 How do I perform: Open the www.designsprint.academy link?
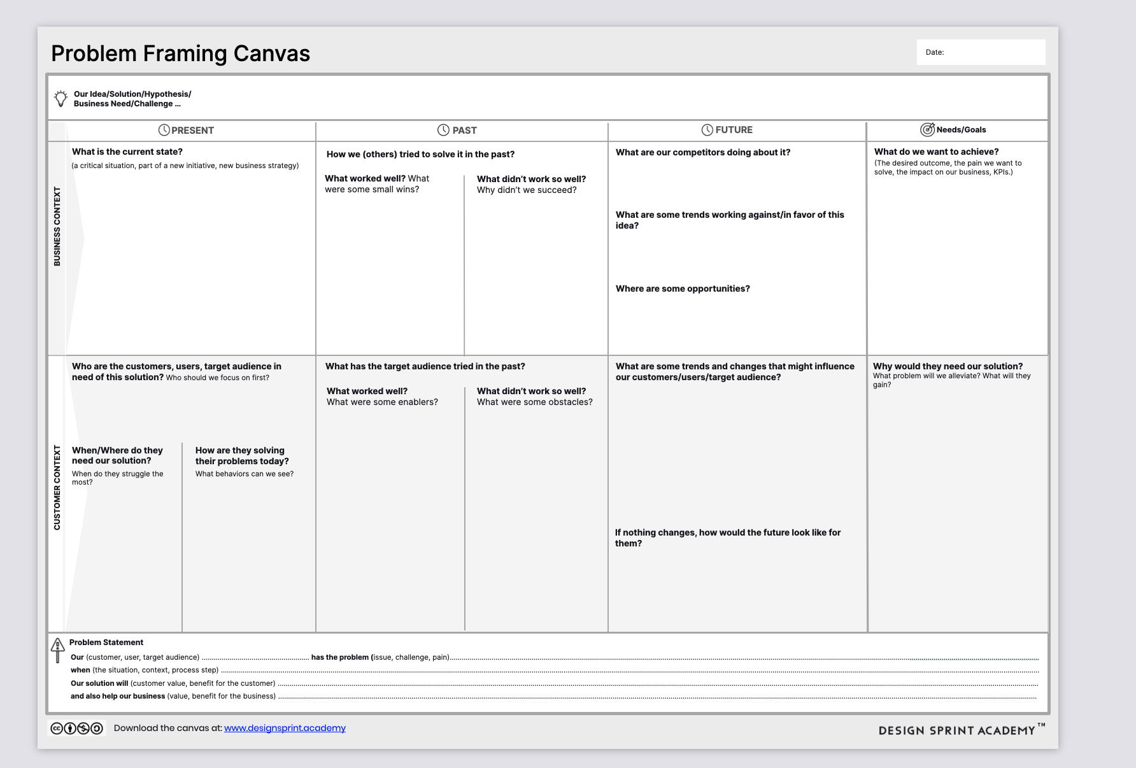click(x=285, y=728)
